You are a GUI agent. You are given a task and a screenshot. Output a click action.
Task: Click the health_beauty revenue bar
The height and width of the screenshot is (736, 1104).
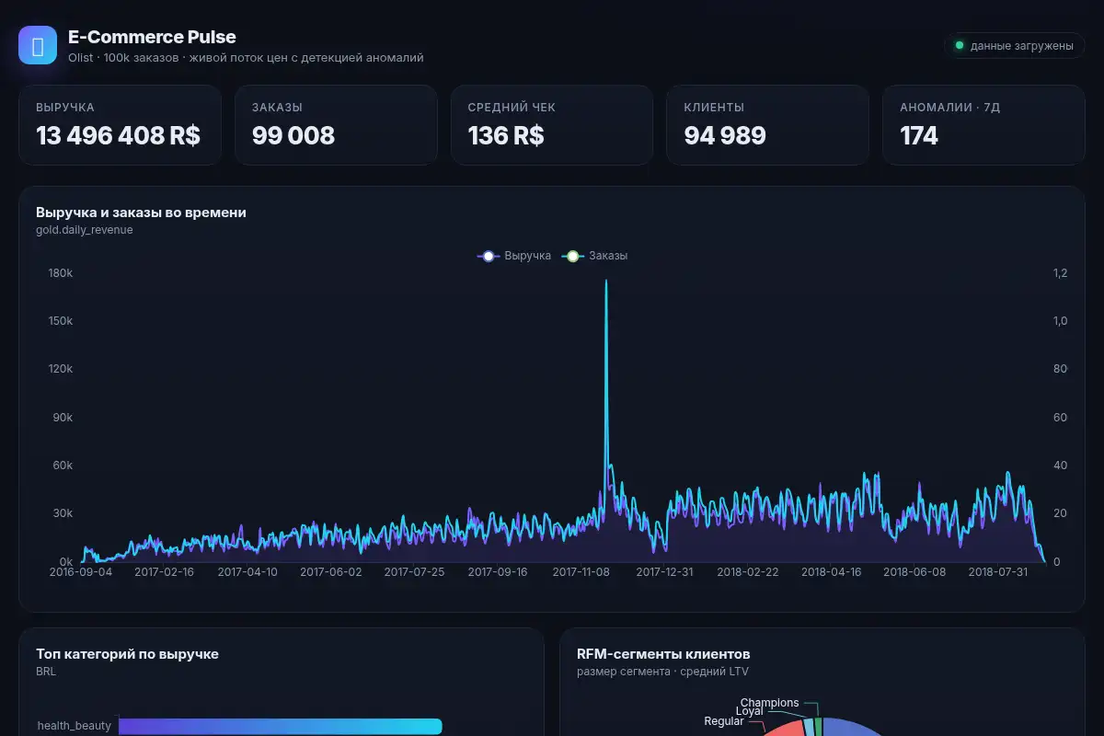(281, 727)
